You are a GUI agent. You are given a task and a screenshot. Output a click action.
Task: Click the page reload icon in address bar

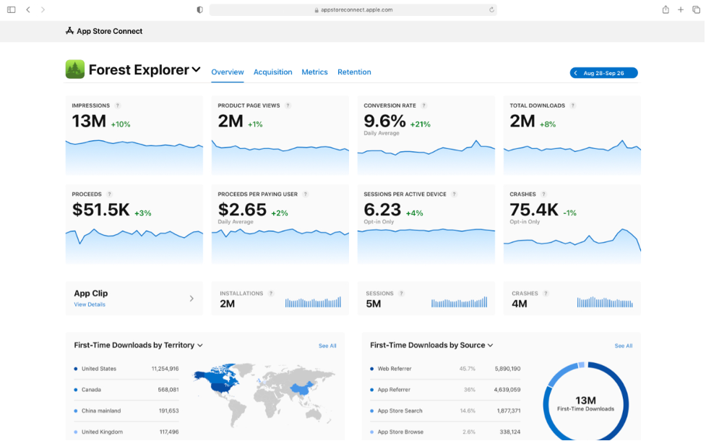point(491,10)
